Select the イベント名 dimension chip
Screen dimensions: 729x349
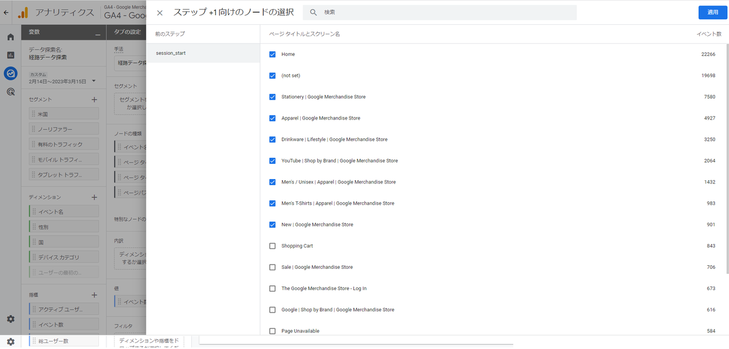[64, 211]
